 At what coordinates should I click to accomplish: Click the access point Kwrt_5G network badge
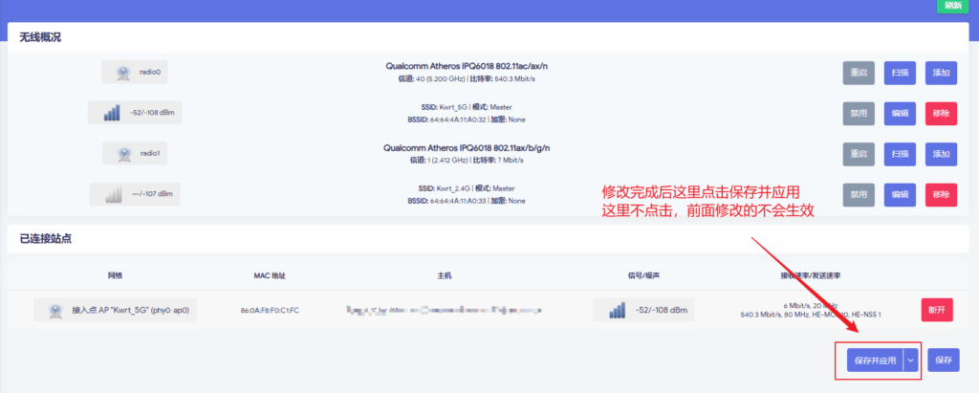116,310
